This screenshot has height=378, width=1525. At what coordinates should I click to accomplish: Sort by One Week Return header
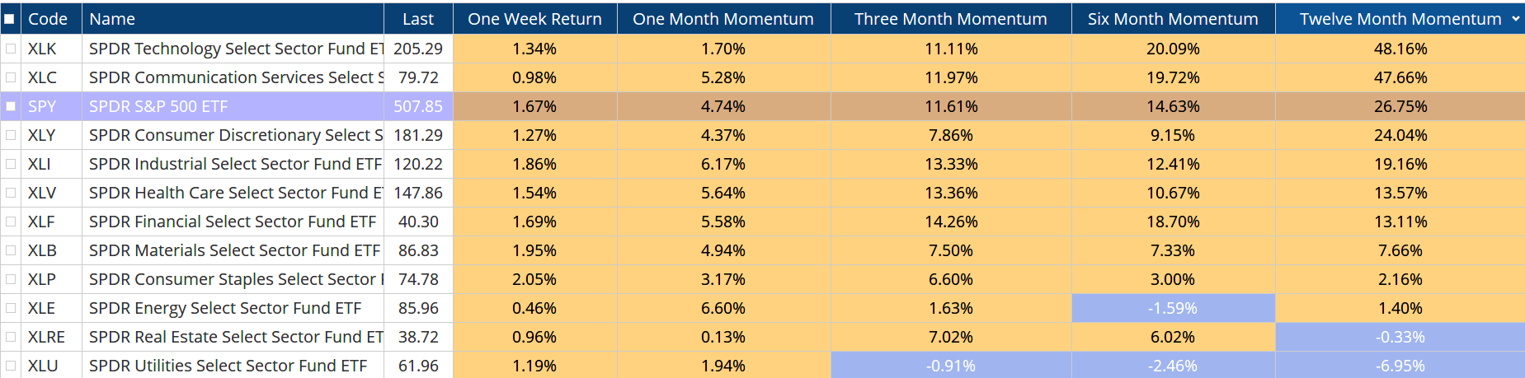coord(534,19)
